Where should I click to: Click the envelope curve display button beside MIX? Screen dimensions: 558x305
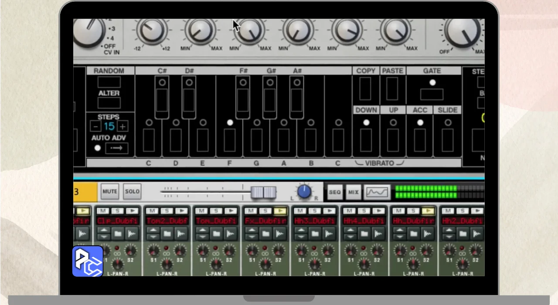[377, 192]
